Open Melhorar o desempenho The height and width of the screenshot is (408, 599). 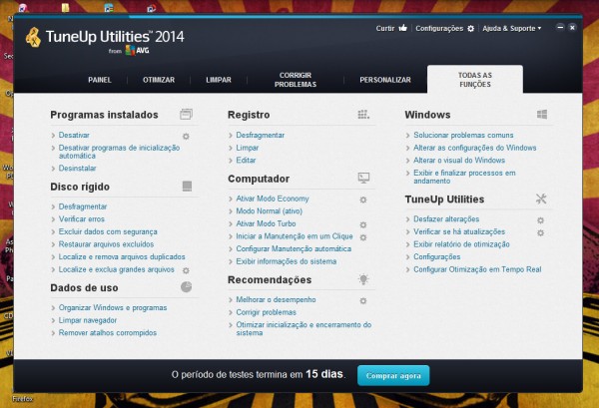pyautogui.click(x=276, y=299)
